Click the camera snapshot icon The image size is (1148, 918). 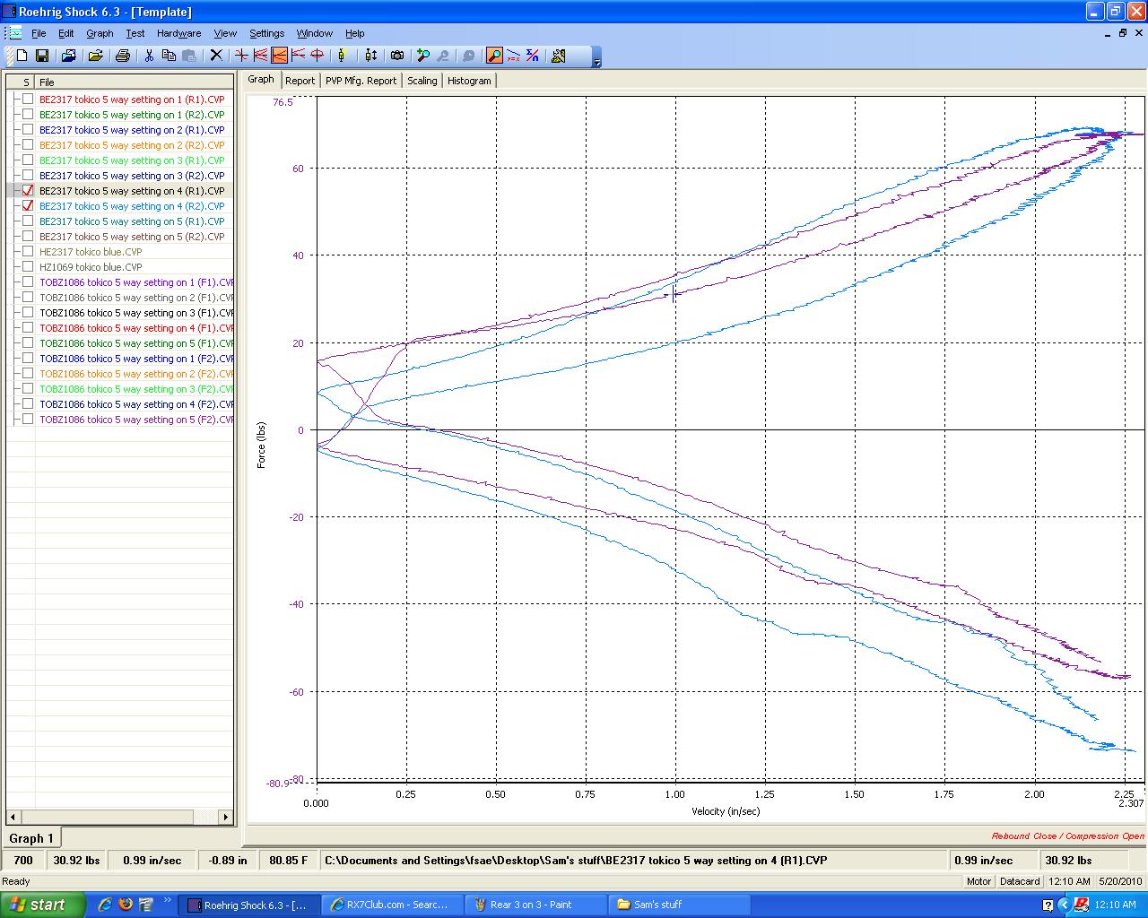pyautogui.click(x=397, y=56)
